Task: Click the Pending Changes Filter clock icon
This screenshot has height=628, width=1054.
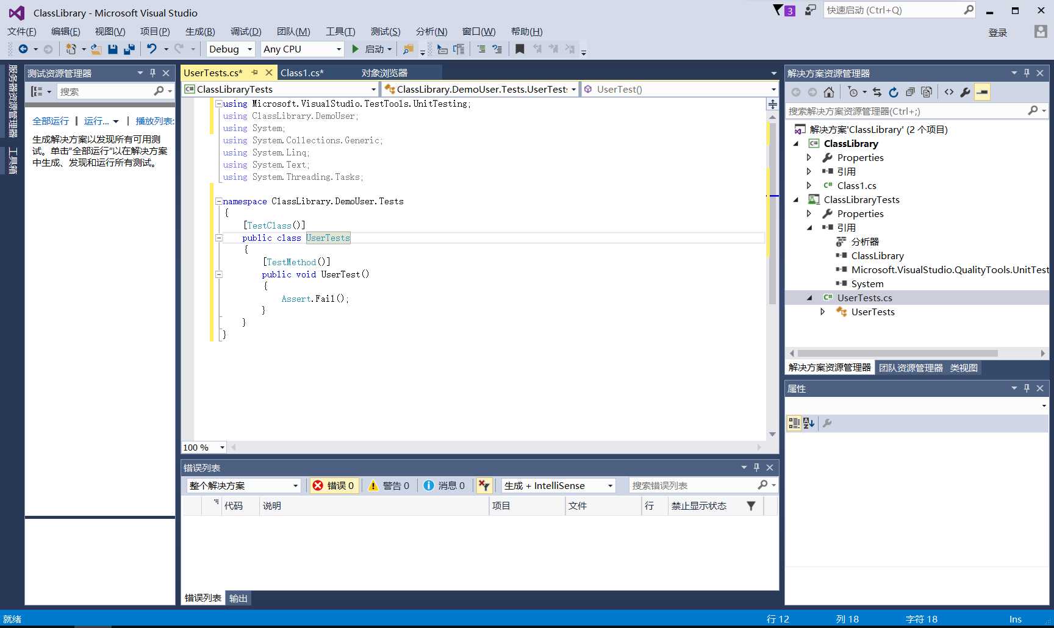Action: click(x=853, y=92)
